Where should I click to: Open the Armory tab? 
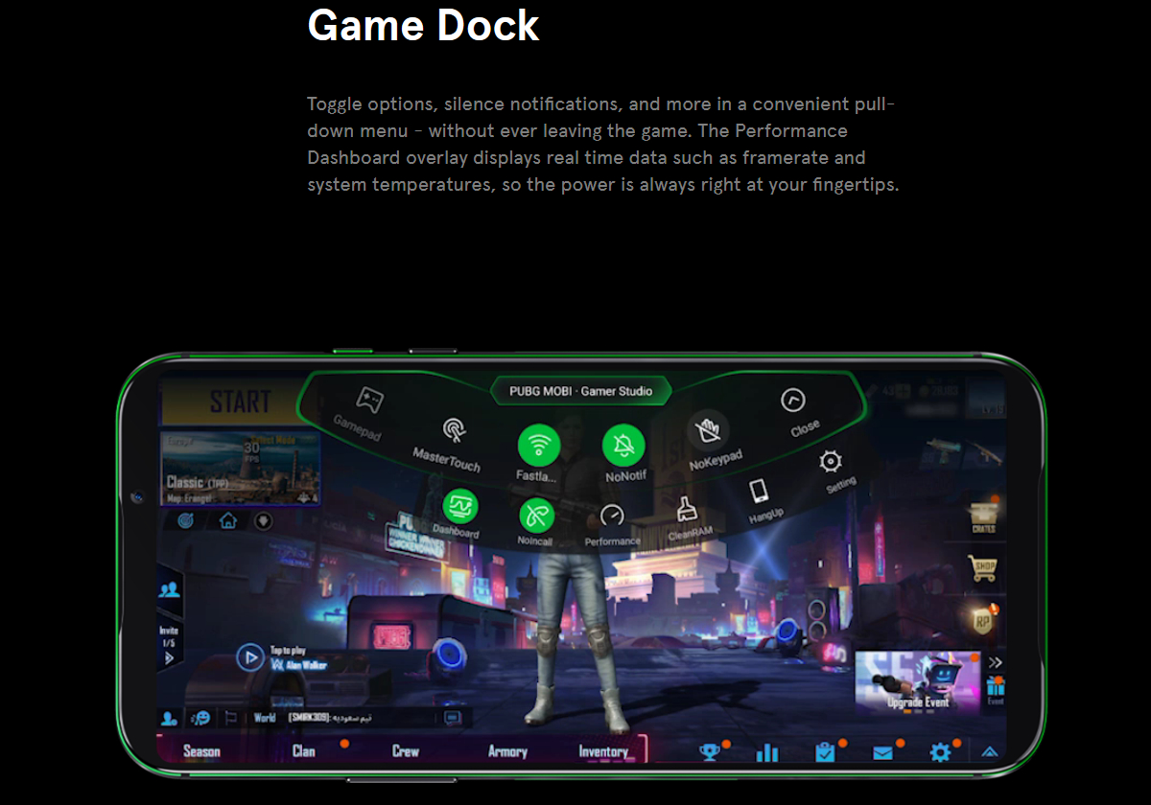click(x=507, y=751)
